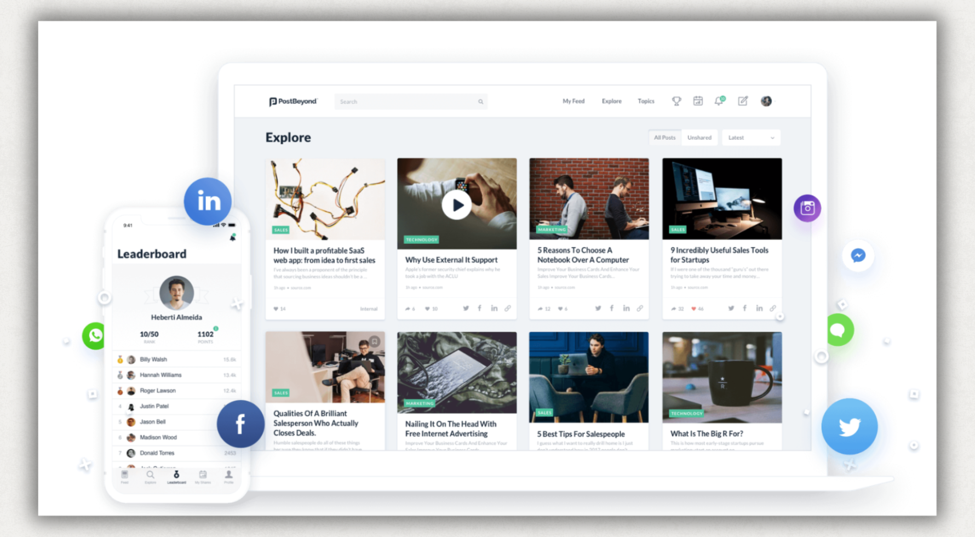Switch the post filter to Unshared

(699, 138)
